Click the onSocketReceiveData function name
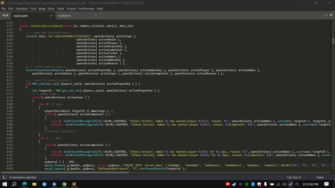335x188 pixels. tap(46, 26)
